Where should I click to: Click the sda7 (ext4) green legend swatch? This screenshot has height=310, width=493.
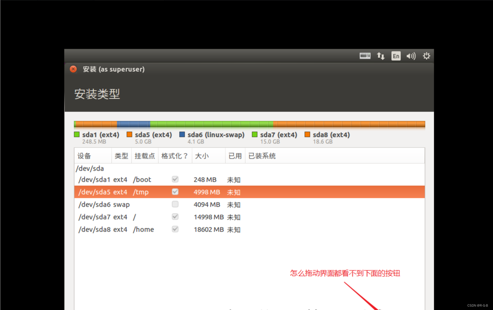coord(255,135)
